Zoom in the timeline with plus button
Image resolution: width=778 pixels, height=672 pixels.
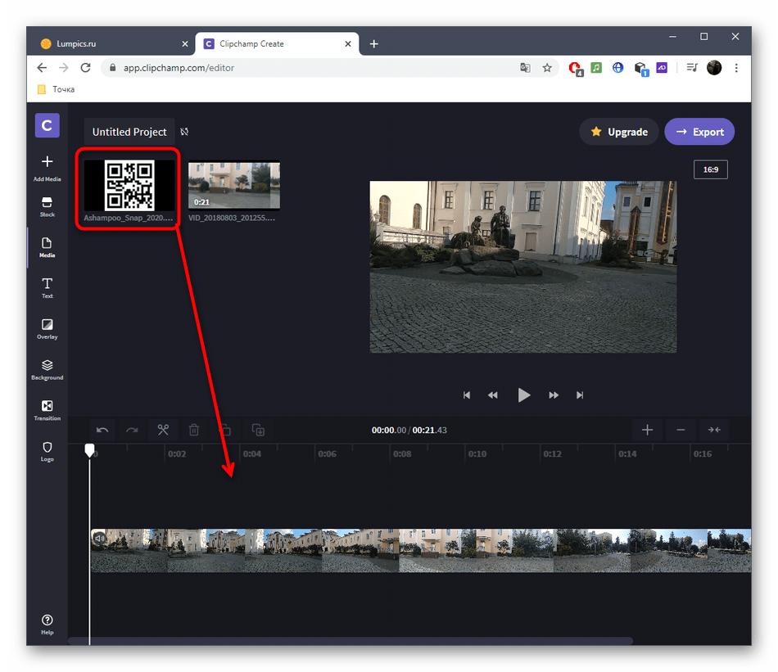pos(647,430)
